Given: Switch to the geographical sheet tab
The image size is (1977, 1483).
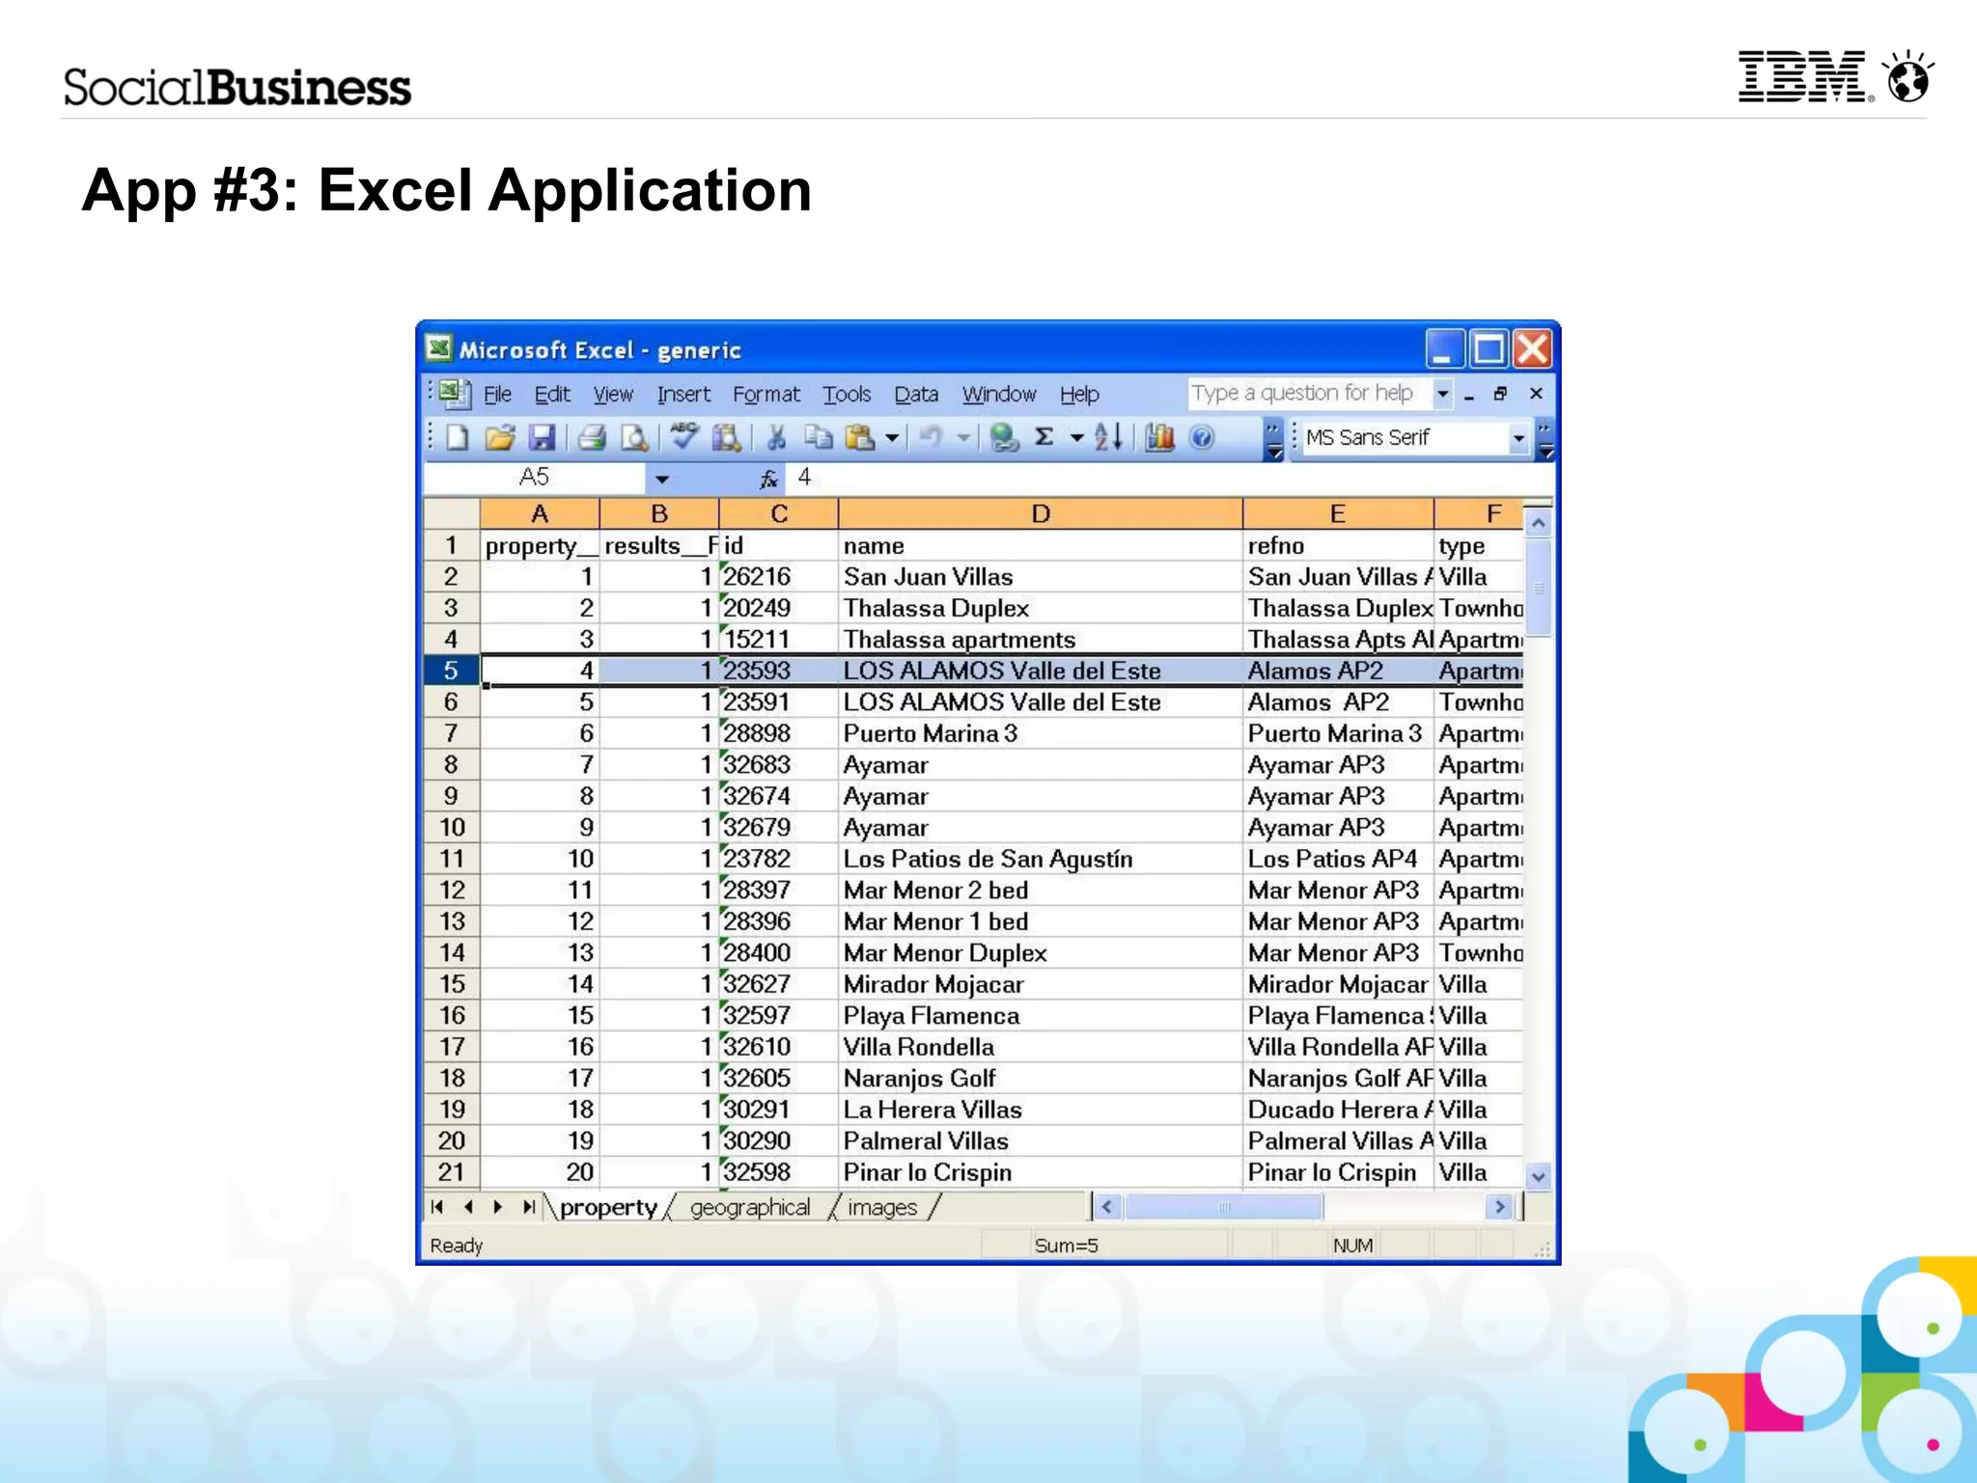Looking at the screenshot, I should click(750, 1208).
